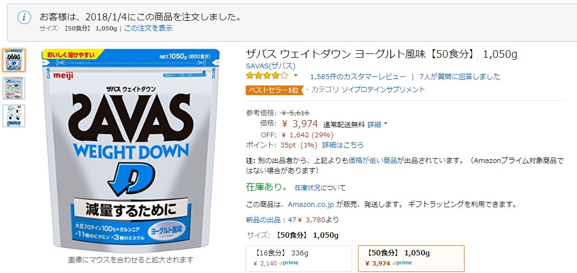Choose the 【50食分】 1,050g size option

pyautogui.click(x=411, y=258)
